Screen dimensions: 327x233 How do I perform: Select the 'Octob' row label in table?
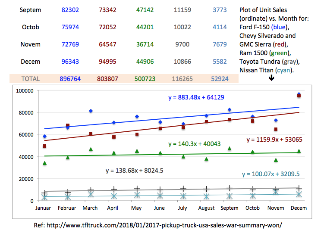point(31,27)
